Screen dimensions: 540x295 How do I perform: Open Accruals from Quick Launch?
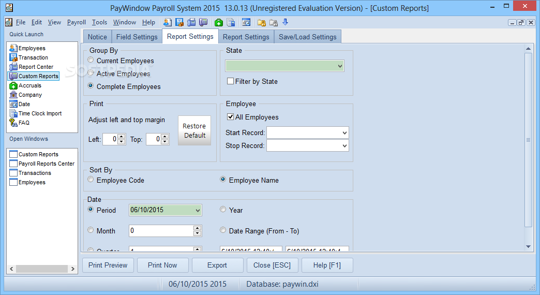25,85
